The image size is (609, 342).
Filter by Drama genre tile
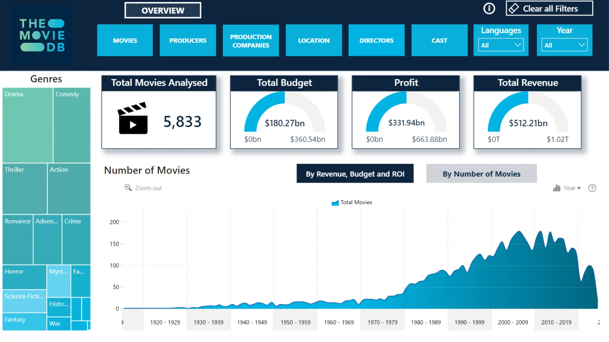pyautogui.click(x=28, y=125)
